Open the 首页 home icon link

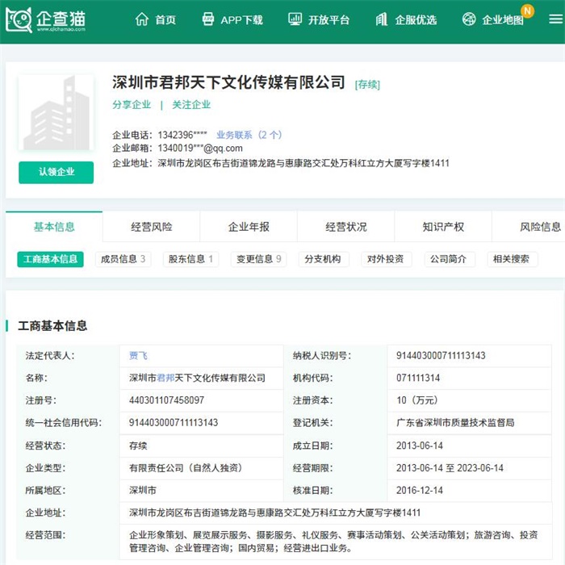point(155,19)
